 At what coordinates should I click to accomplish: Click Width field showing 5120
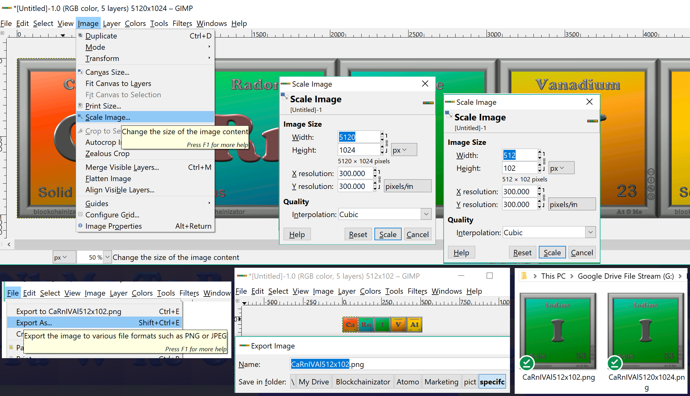359,137
